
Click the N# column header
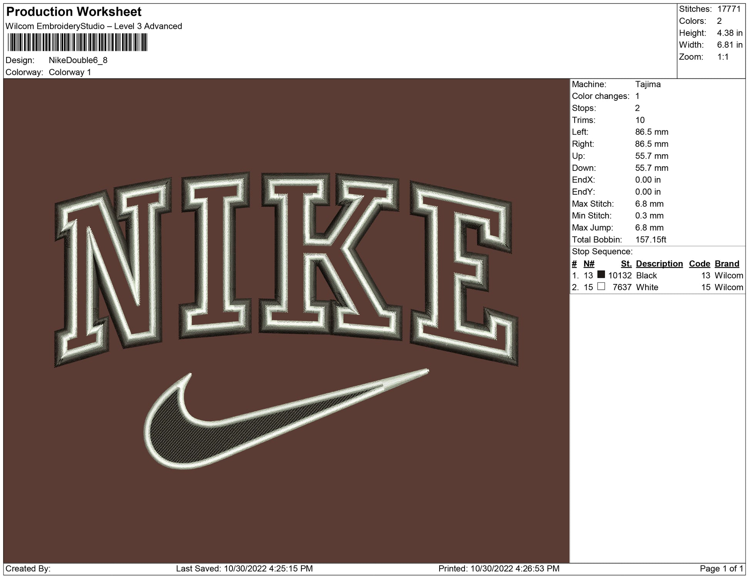(x=588, y=264)
